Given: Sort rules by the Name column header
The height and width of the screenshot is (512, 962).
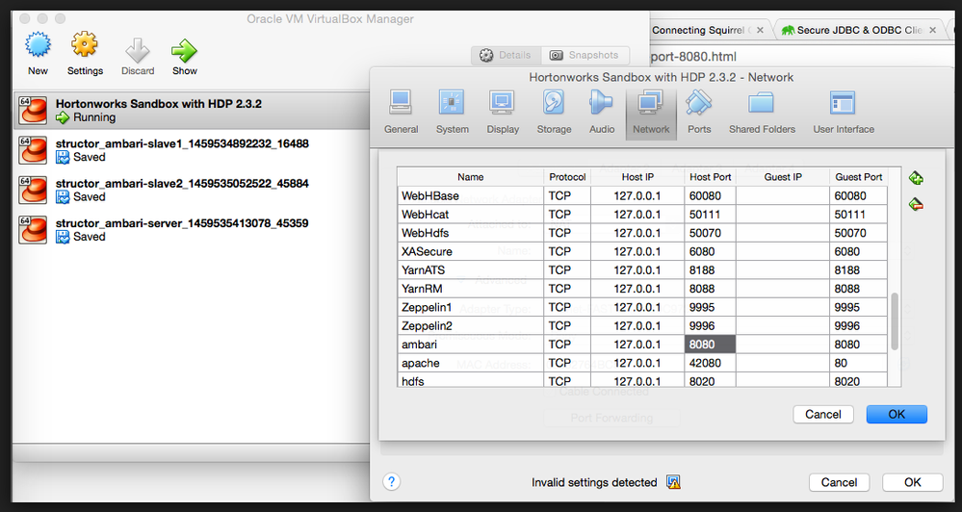Looking at the screenshot, I should coord(470,177).
